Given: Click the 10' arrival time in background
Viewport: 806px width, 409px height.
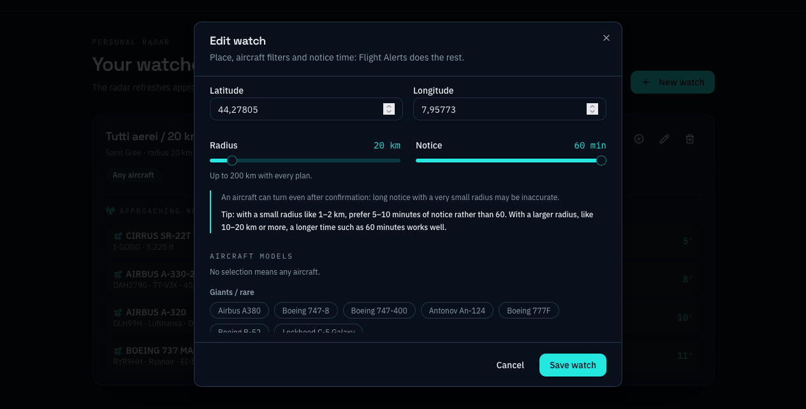Looking at the screenshot, I should 685,317.
